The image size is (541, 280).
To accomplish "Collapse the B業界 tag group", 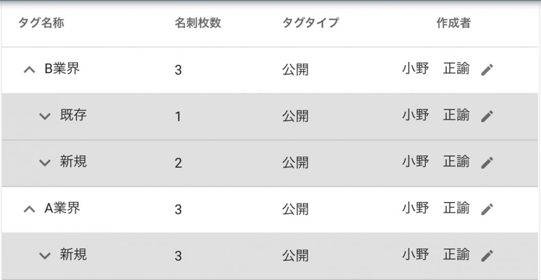I will [x=29, y=70].
